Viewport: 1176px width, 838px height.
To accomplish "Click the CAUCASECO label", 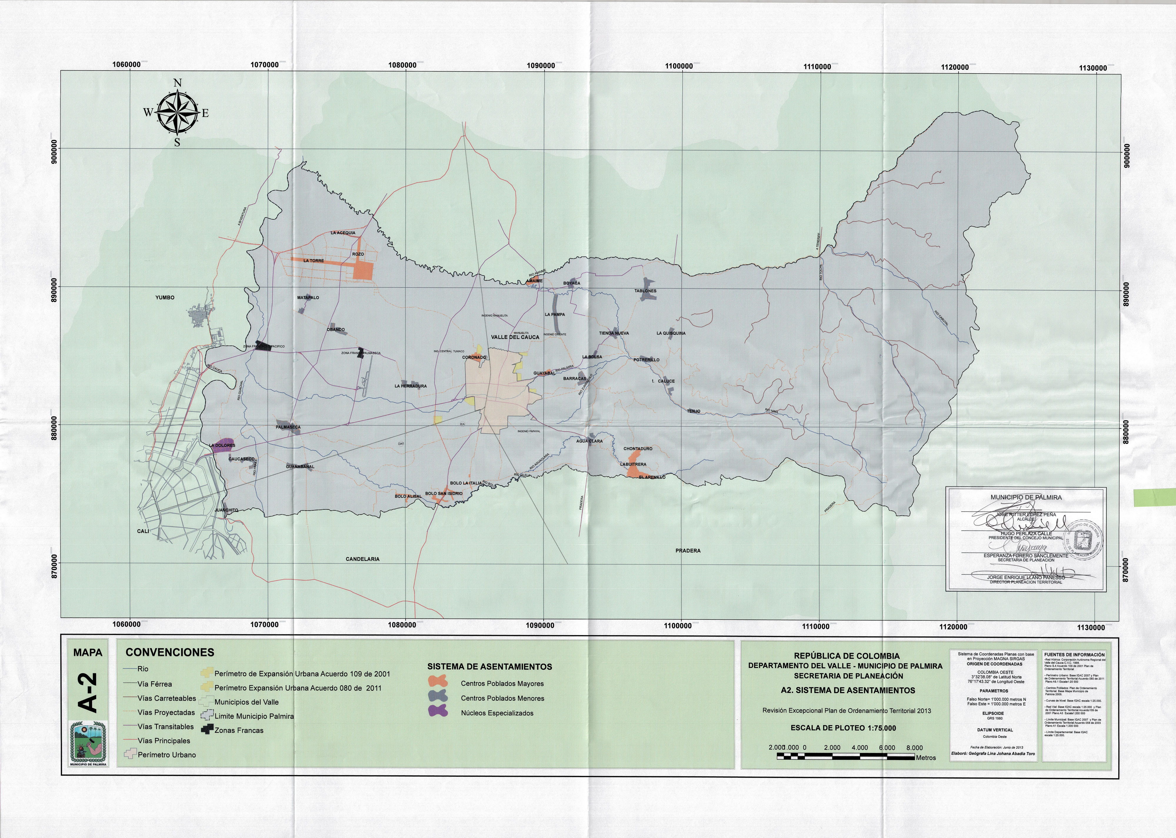I will 241,459.
